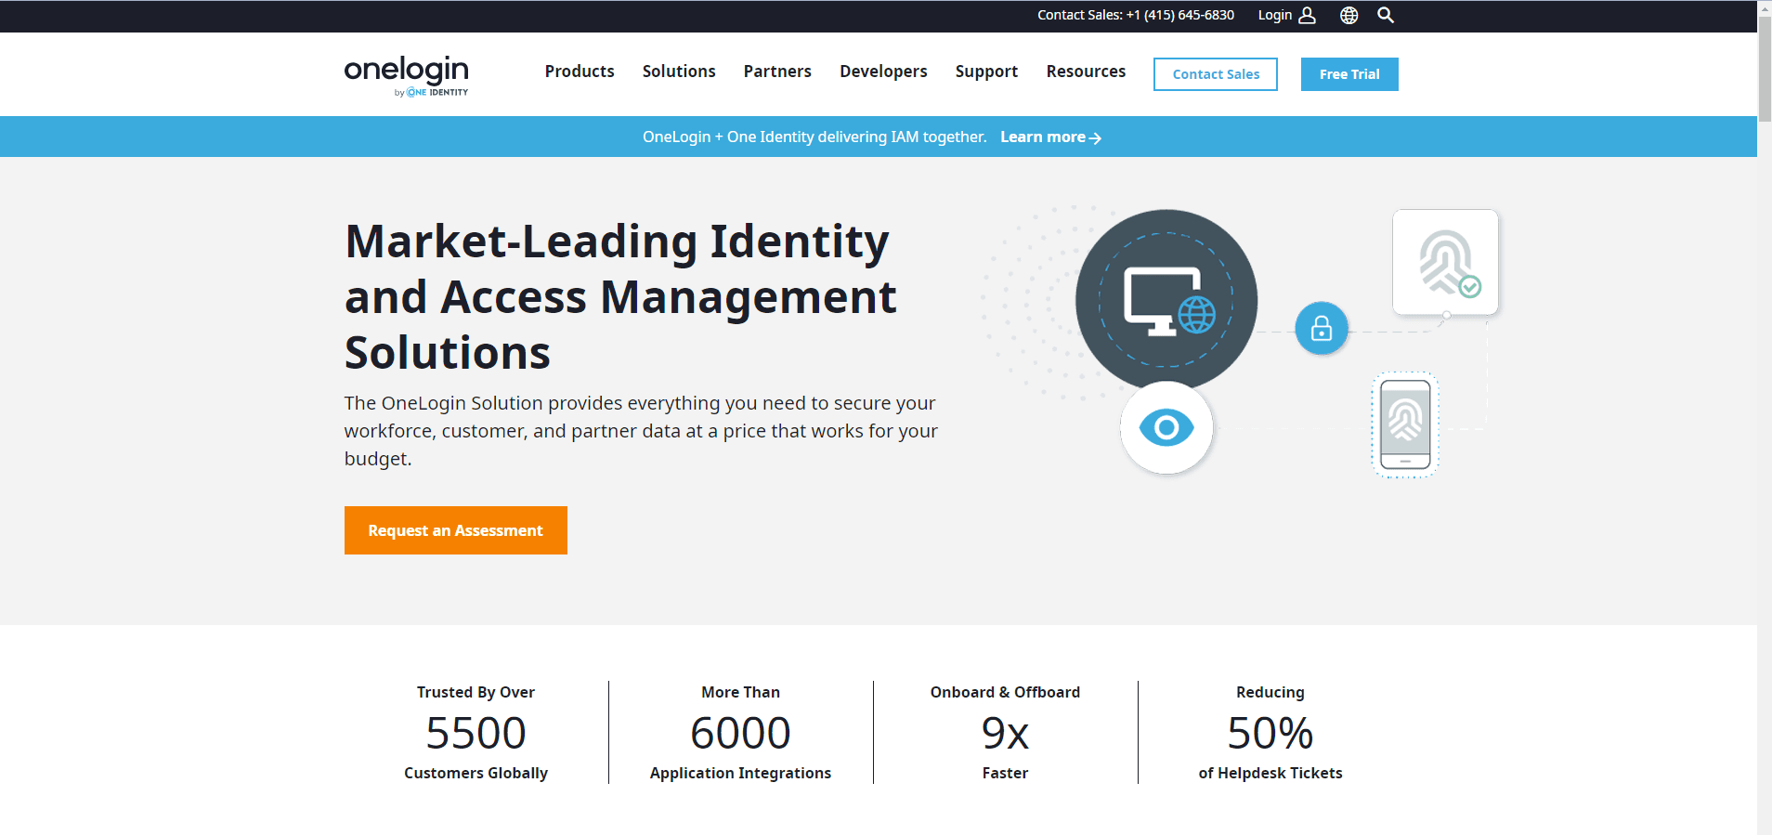Click the Contact Sales button

[1215, 74]
